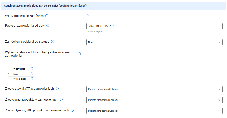Open info icon for Źródło Symbol/SKU produktu
This screenshot has width=227, height=118.
point(72,110)
